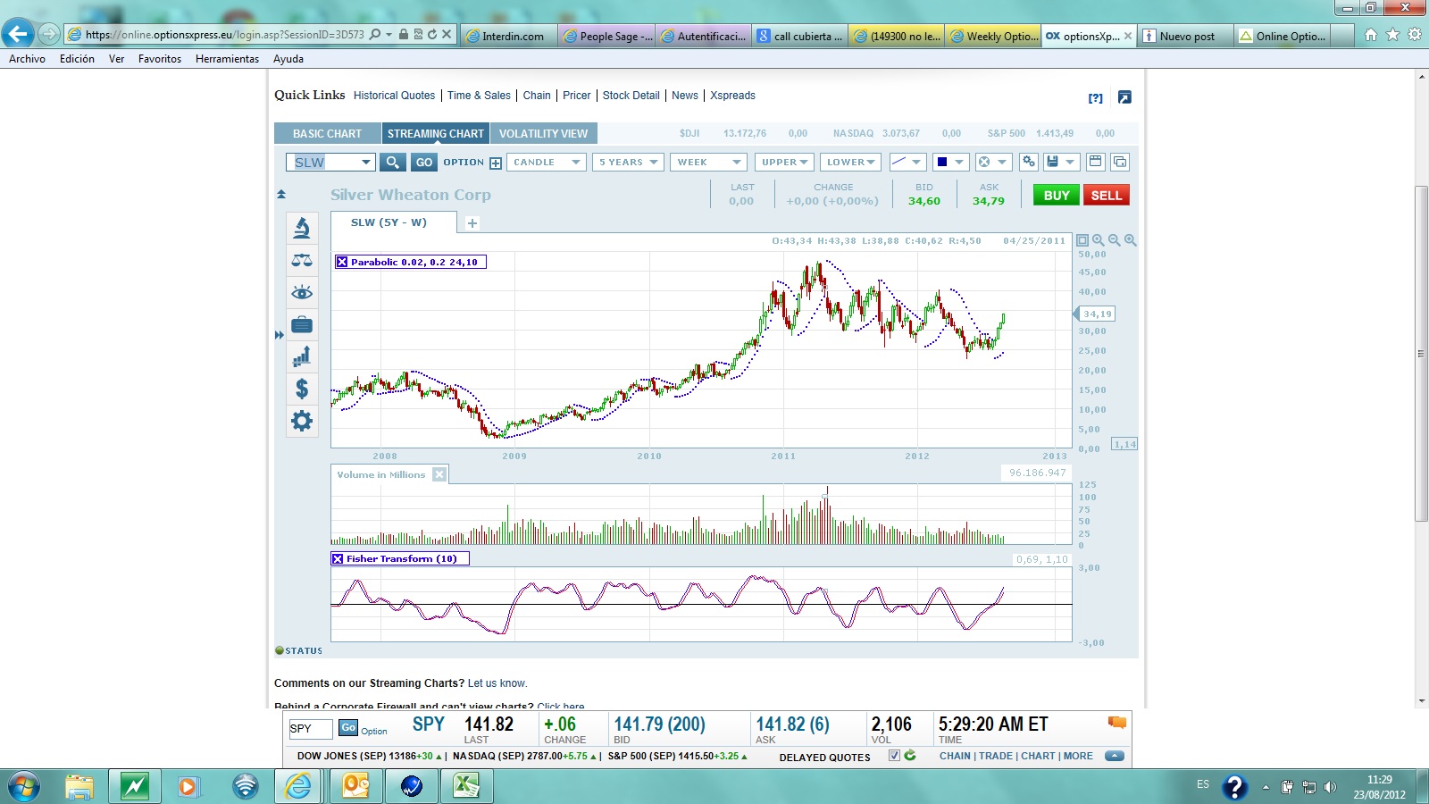Click the bar chart with arrow sidebar icon
Screen dimensions: 1429x804
click(302, 356)
